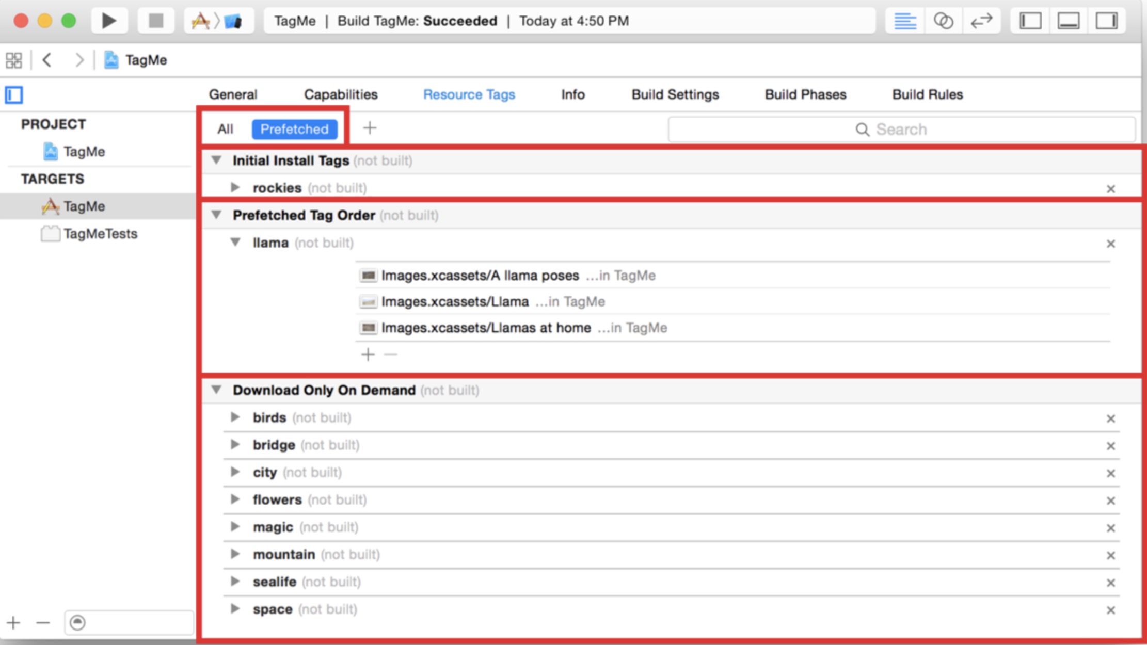The image size is (1147, 645).
Task: Focus the tag Search field
Action: 901,129
